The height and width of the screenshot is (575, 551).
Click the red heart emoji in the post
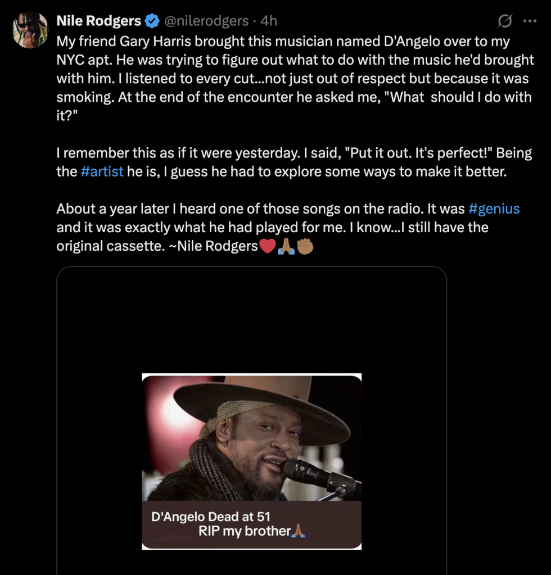coord(267,246)
